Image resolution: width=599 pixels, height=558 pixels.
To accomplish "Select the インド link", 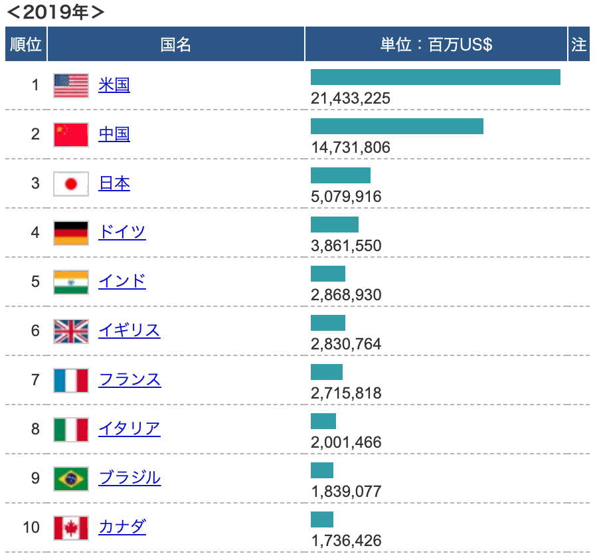I will click(x=122, y=282).
